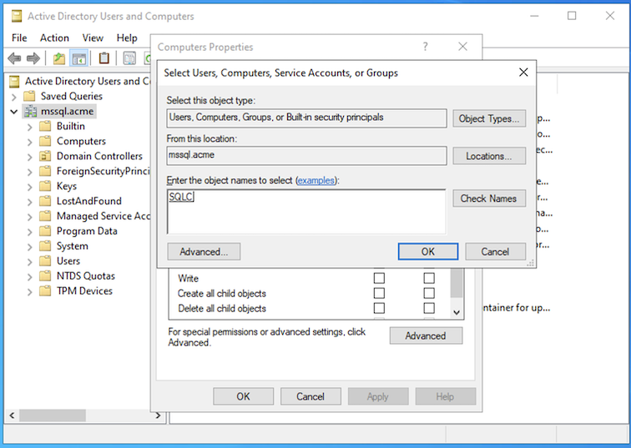631x448 pixels.
Task: Click the Advanced... button in Select Users dialog
Action: (x=204, y=252)
